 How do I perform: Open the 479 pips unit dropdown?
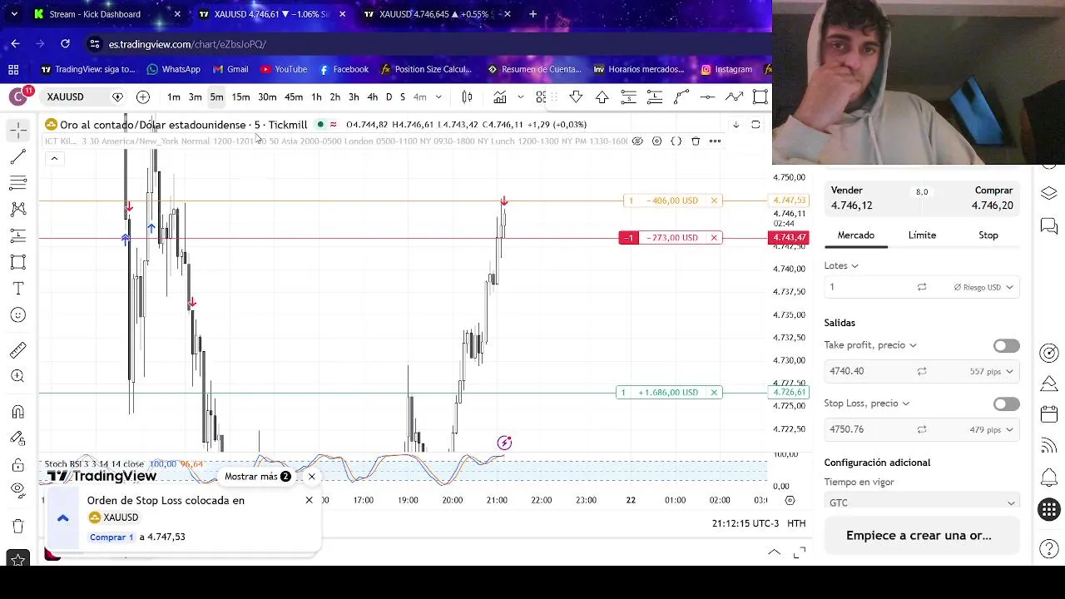[x=992, y=430]
